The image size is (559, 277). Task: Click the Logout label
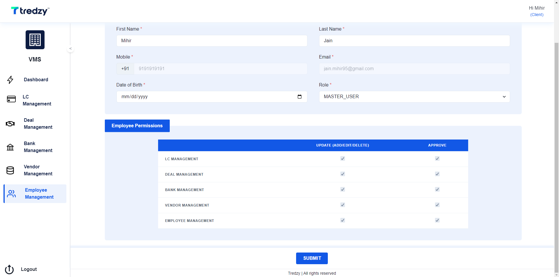point(29,269)
